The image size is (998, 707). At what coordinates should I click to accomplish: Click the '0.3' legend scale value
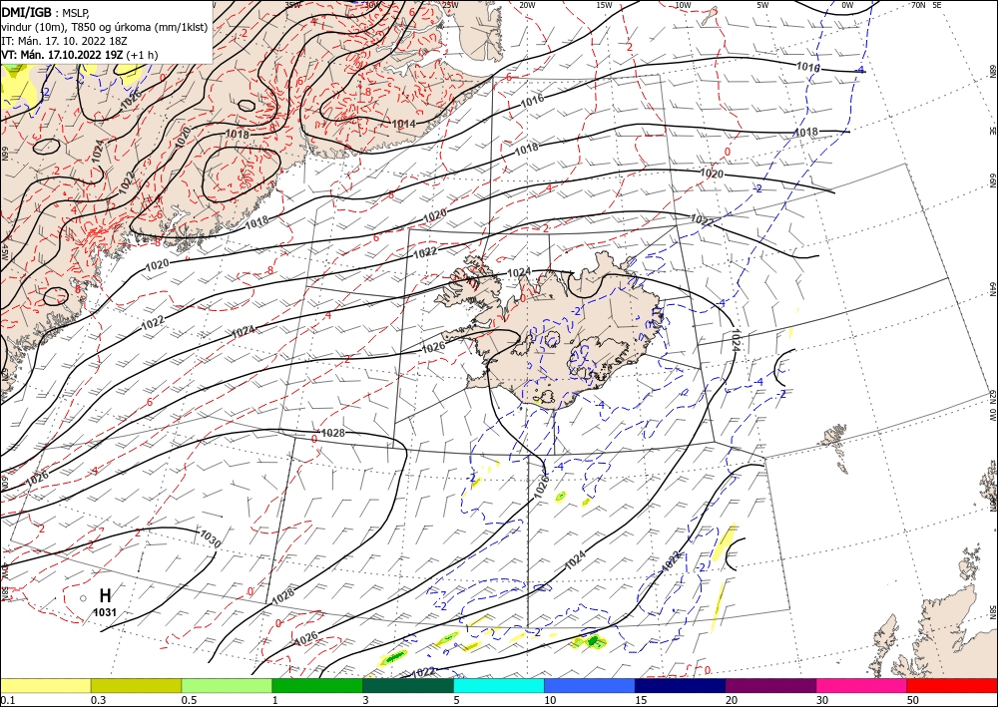(x=97, y=700)
